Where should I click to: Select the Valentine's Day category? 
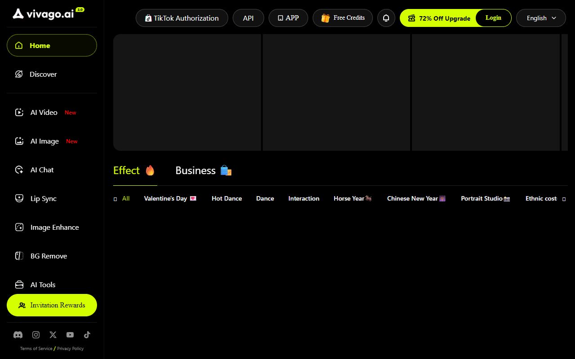(x=170, y=198)
